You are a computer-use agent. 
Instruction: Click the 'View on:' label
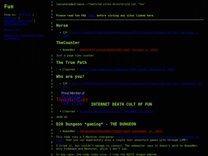(x=10, y=15)
